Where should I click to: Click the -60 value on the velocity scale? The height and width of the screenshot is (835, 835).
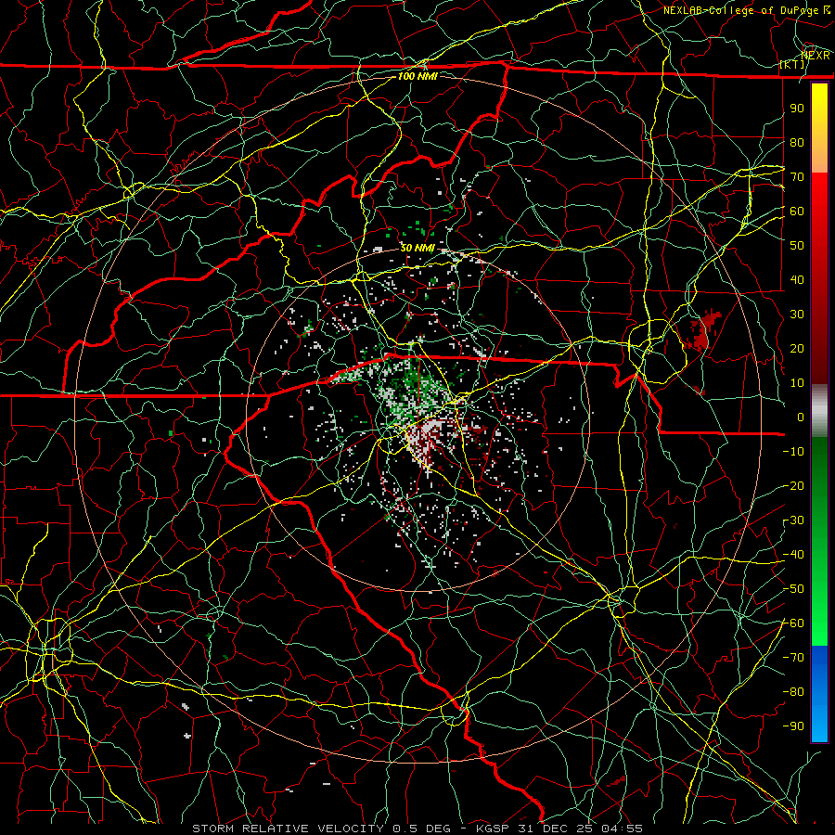[x=793, y=623]
